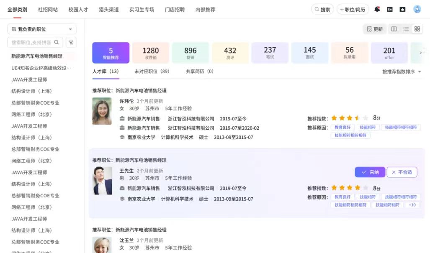The height and width of the screenshot is (253, 430).
Task: Select the 门店招聘 tab
Action: click(175, 10)
